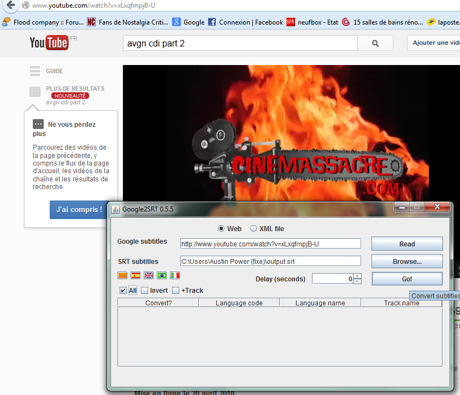Open Connexion Facebook bookmark
The width and height of the screenshot is (460, 395).
click(x=245, y=22)
